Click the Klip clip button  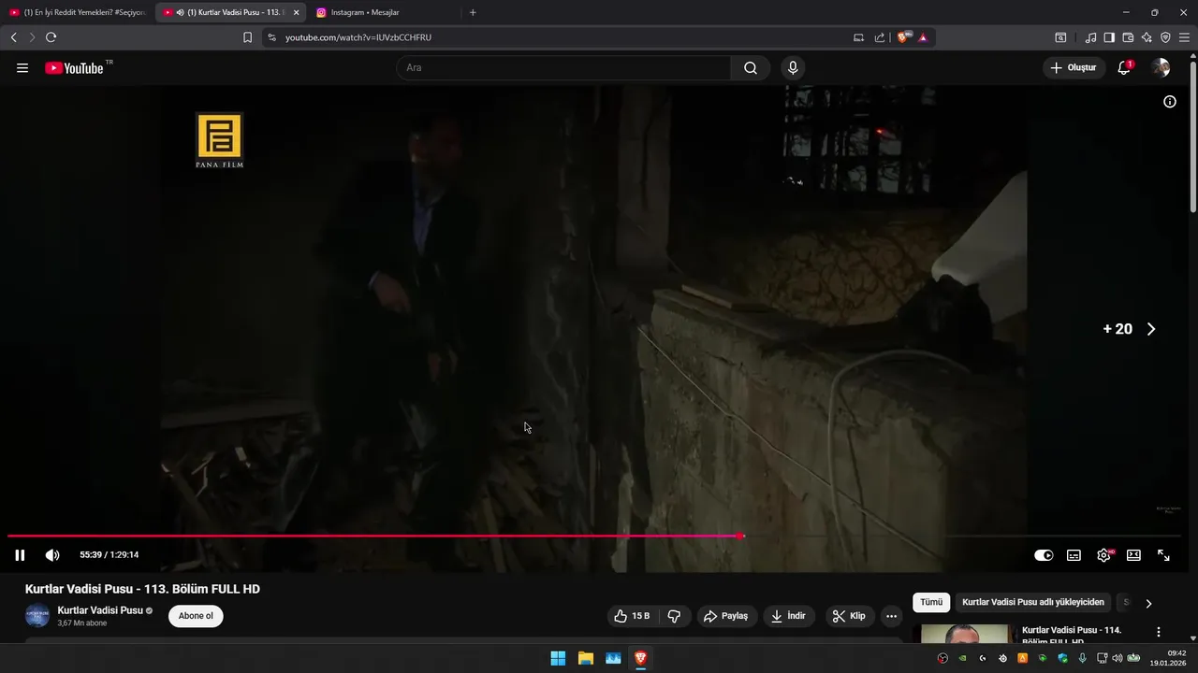point(849,616)
